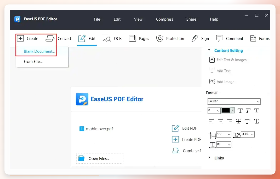This screenshot has height=179, width=280.
Task: Click the Add Text label
Action: [224, 71]
